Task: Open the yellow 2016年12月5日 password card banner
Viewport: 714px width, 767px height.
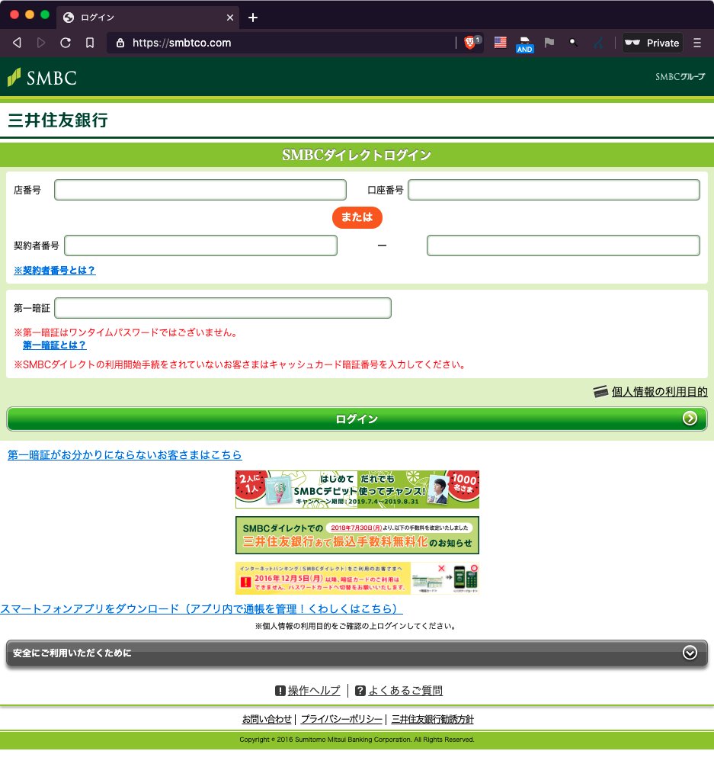Action: pos(357,578)
